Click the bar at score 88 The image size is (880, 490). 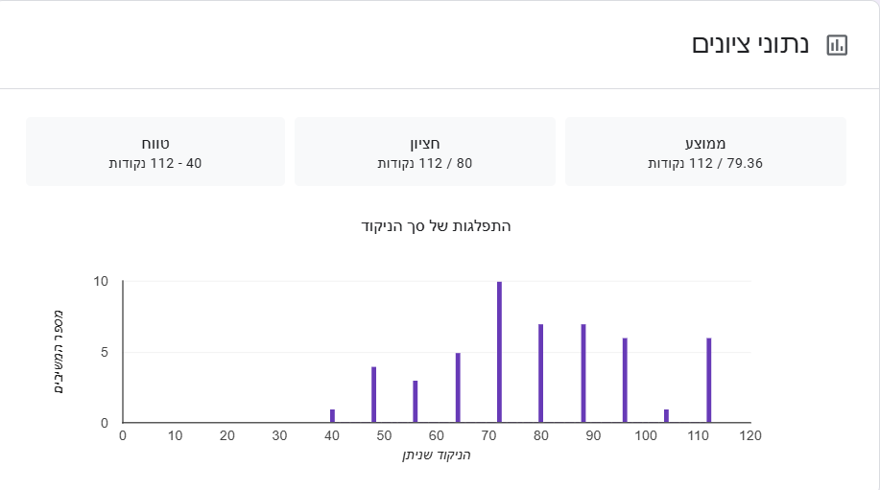tap(583, 373)
